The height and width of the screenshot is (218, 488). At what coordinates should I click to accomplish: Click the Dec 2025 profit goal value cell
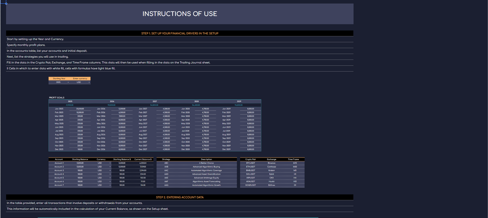(x=80, y=149)
